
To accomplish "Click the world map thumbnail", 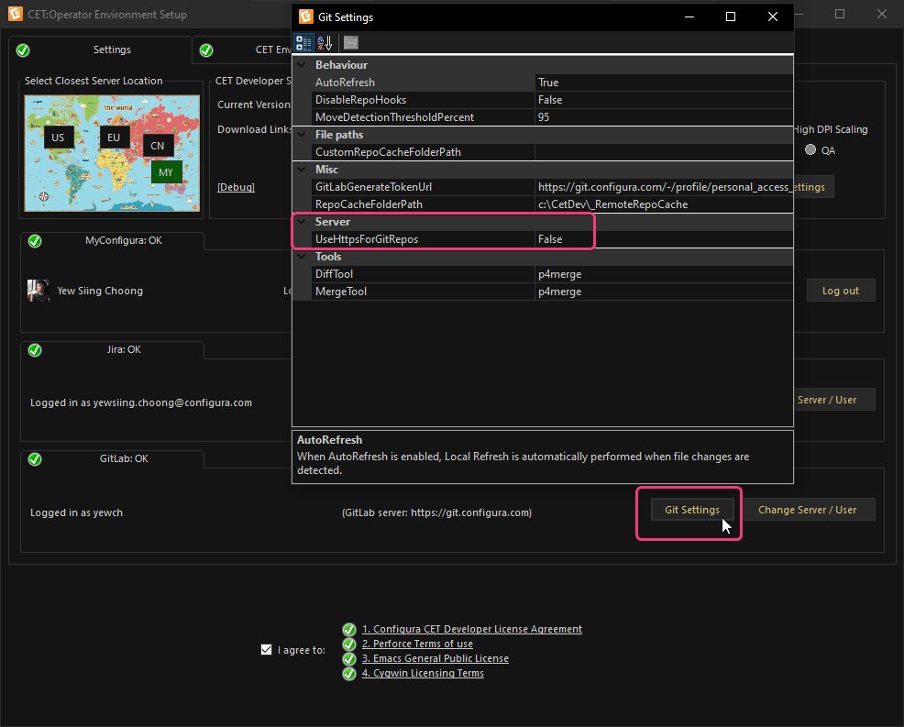I will [x=112, y=153].
